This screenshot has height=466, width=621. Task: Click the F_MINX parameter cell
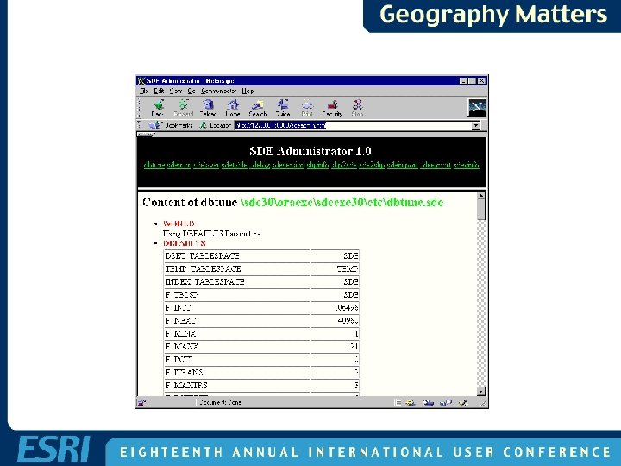point(237,334)
